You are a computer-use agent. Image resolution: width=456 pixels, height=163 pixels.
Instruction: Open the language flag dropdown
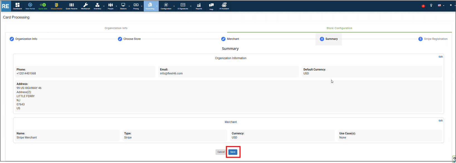pos(441,5)
